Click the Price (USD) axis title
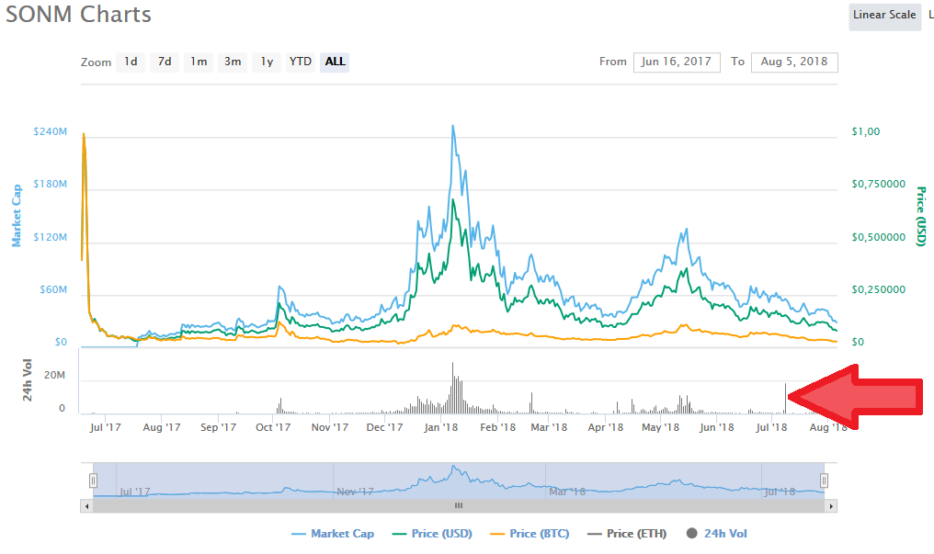This screenshot has width=934, height=554. 921,216
